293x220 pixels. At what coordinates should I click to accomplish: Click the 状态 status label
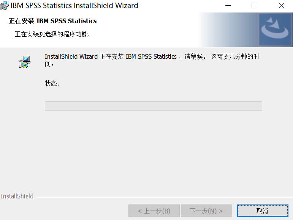[x=52, y=83]
